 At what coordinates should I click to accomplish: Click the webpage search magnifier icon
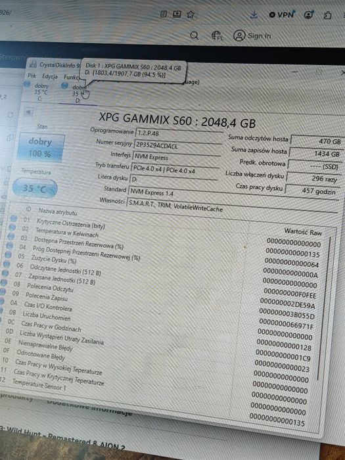pos(194,35)
